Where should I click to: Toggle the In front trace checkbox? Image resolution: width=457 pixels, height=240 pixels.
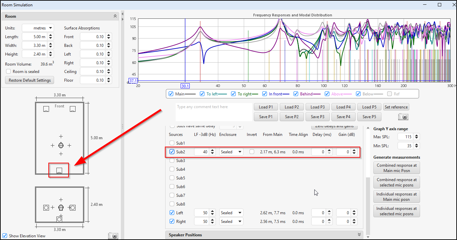tap(265, 94)
